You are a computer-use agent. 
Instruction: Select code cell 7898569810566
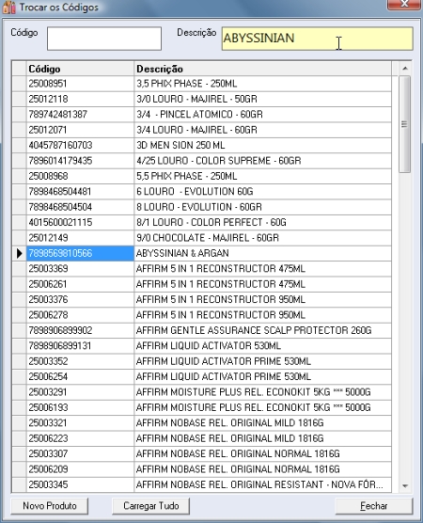point(80,253)
